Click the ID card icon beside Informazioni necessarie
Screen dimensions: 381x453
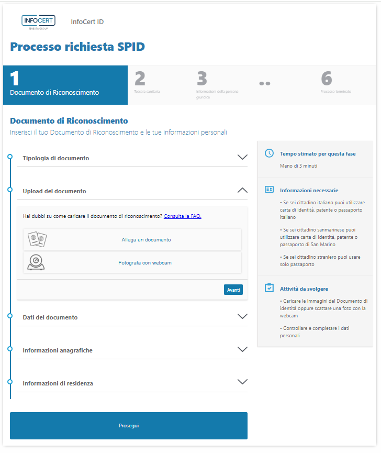tap(269, 190)
